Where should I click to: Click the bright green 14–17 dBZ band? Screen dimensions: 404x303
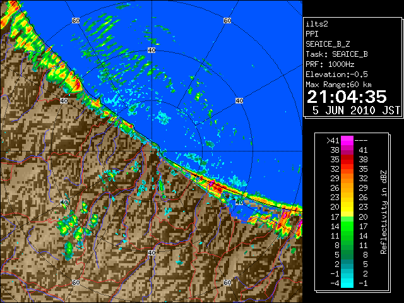pos(347,226)
